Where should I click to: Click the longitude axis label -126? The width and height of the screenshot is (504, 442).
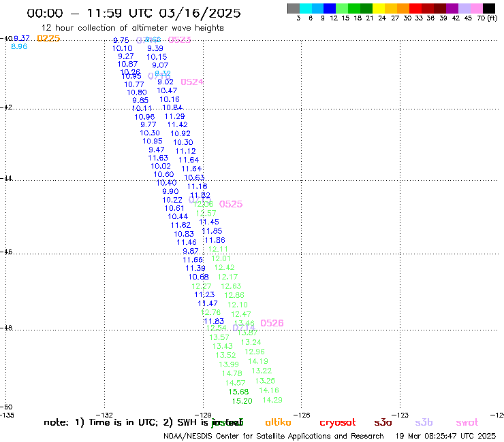click(301, 415)
